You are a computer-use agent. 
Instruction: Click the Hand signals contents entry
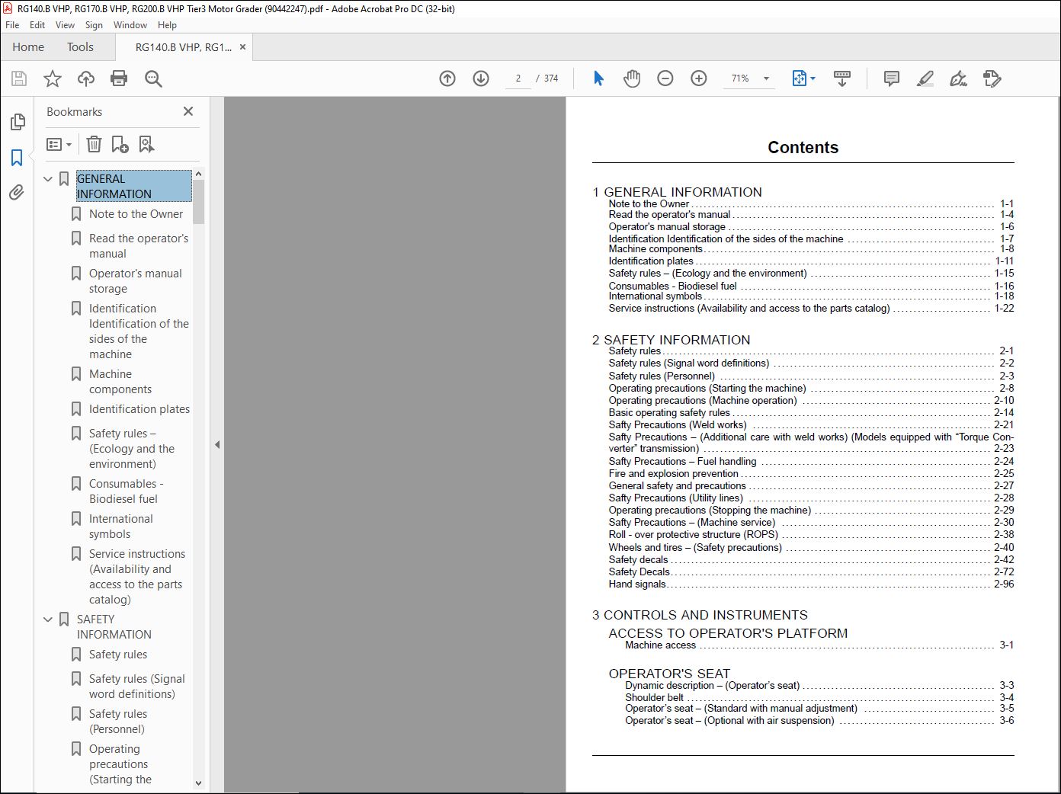pos(811,584)
